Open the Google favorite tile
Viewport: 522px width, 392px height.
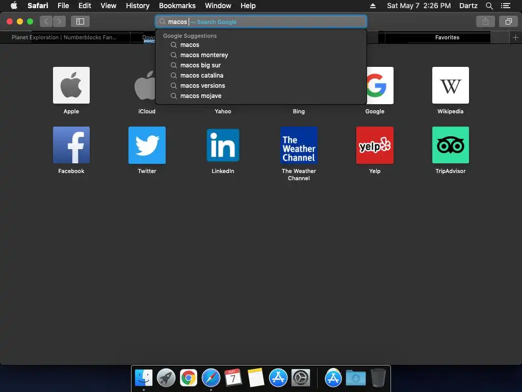click(x=380, y=85)
